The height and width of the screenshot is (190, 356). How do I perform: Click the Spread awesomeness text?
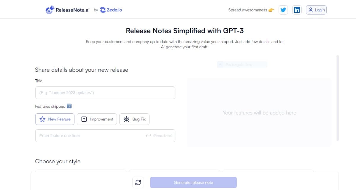(x=248, y=10)
